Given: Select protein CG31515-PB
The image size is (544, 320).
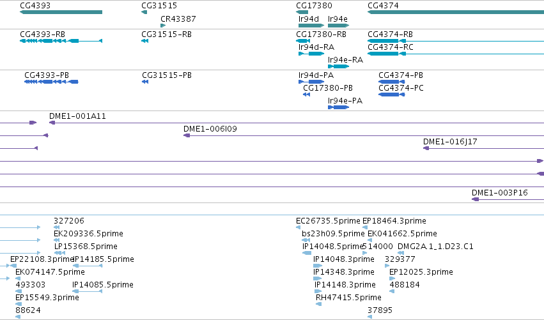Looking at the screenshot, I should [x=167, y=75].
